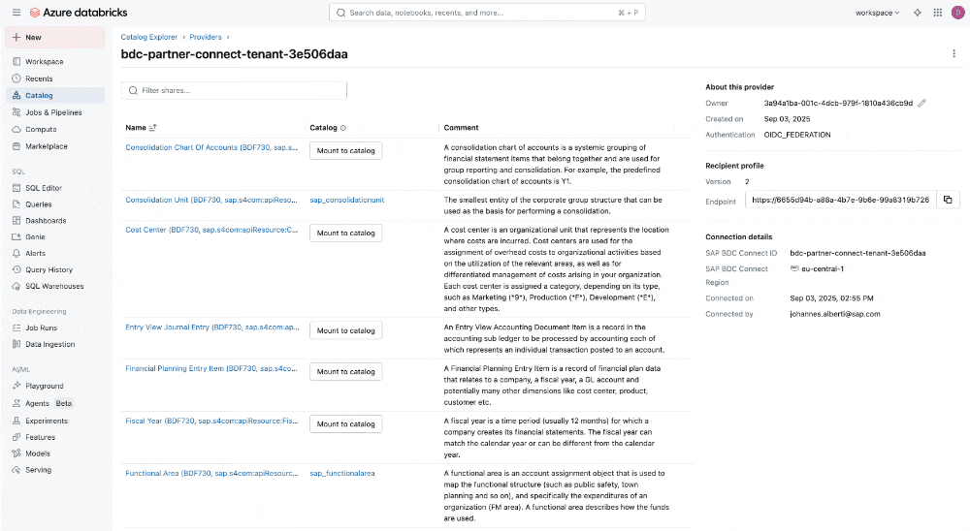Focus the global search data and notebooks bar

[490, 13]
